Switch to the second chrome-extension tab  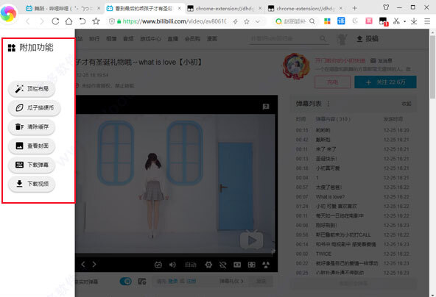tap(306, 8)
